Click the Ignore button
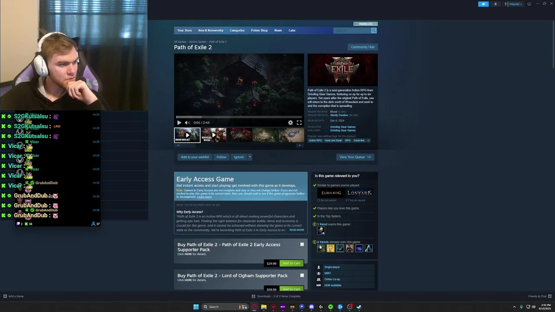555x312 pixels. pyautogui.click(x=238, y=157)
